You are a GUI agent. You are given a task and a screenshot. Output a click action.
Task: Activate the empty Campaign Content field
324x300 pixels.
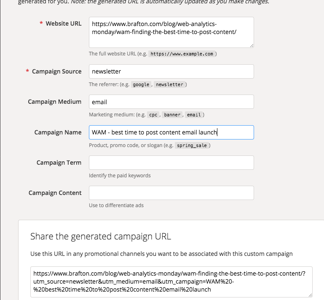click(x=171, y=193)
